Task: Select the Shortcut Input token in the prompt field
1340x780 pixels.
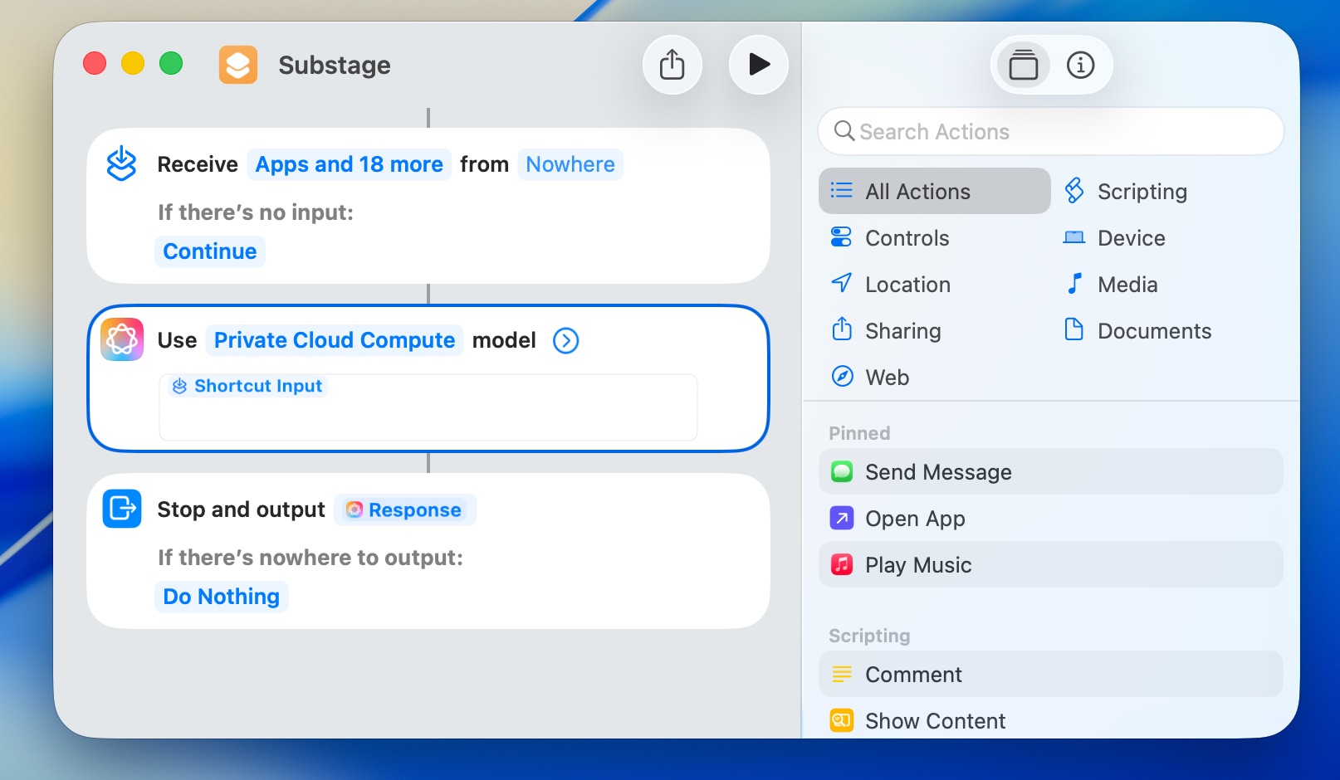Action: click(247, 385)
